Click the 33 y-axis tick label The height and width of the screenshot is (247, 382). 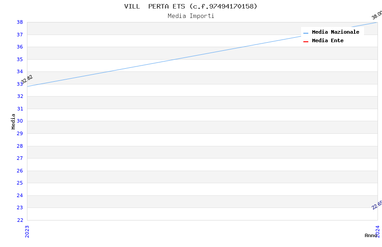click(x=20, y=84)
